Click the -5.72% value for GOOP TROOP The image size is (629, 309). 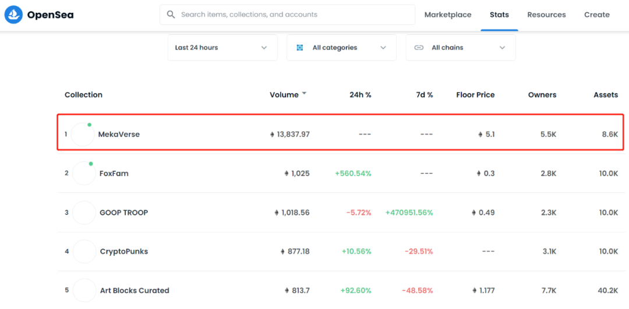click(x=359, y=213)
